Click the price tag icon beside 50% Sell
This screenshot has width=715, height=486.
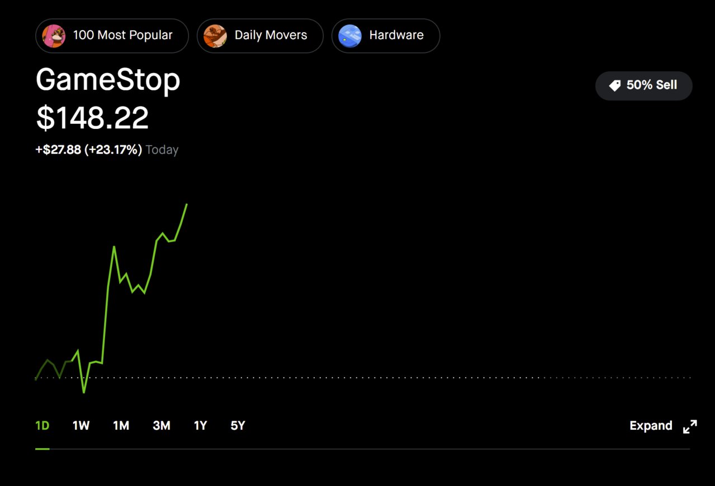click(x=615, y=86)
